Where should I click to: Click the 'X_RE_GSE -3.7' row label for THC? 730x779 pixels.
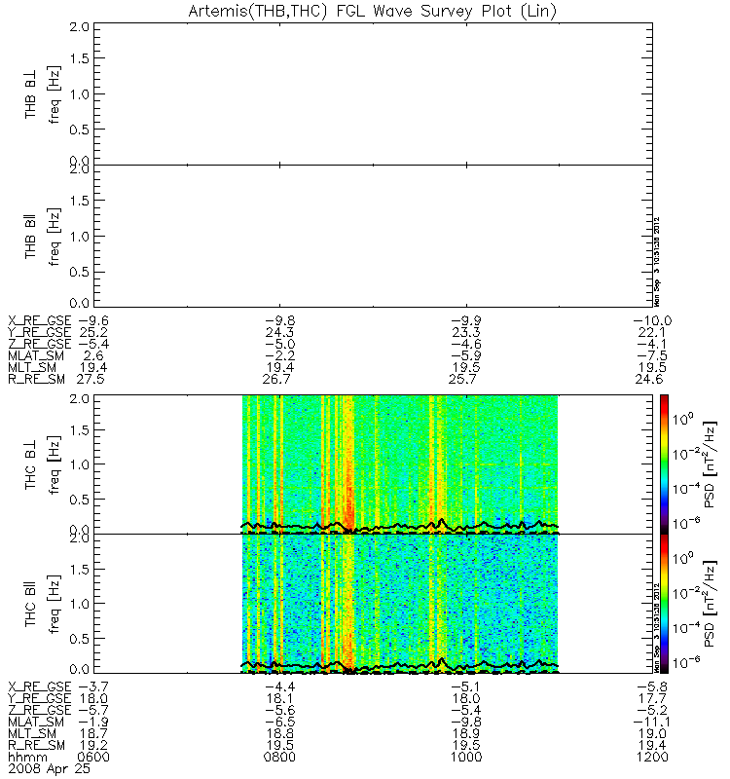click(57, 686)
